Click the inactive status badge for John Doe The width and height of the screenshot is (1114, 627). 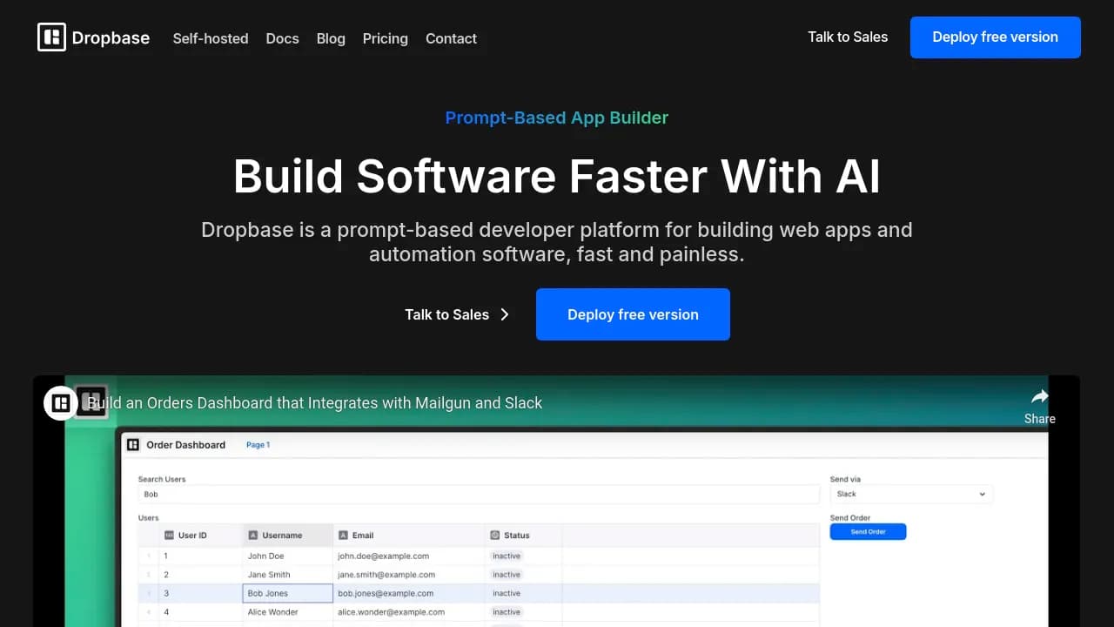click(507, 556)
